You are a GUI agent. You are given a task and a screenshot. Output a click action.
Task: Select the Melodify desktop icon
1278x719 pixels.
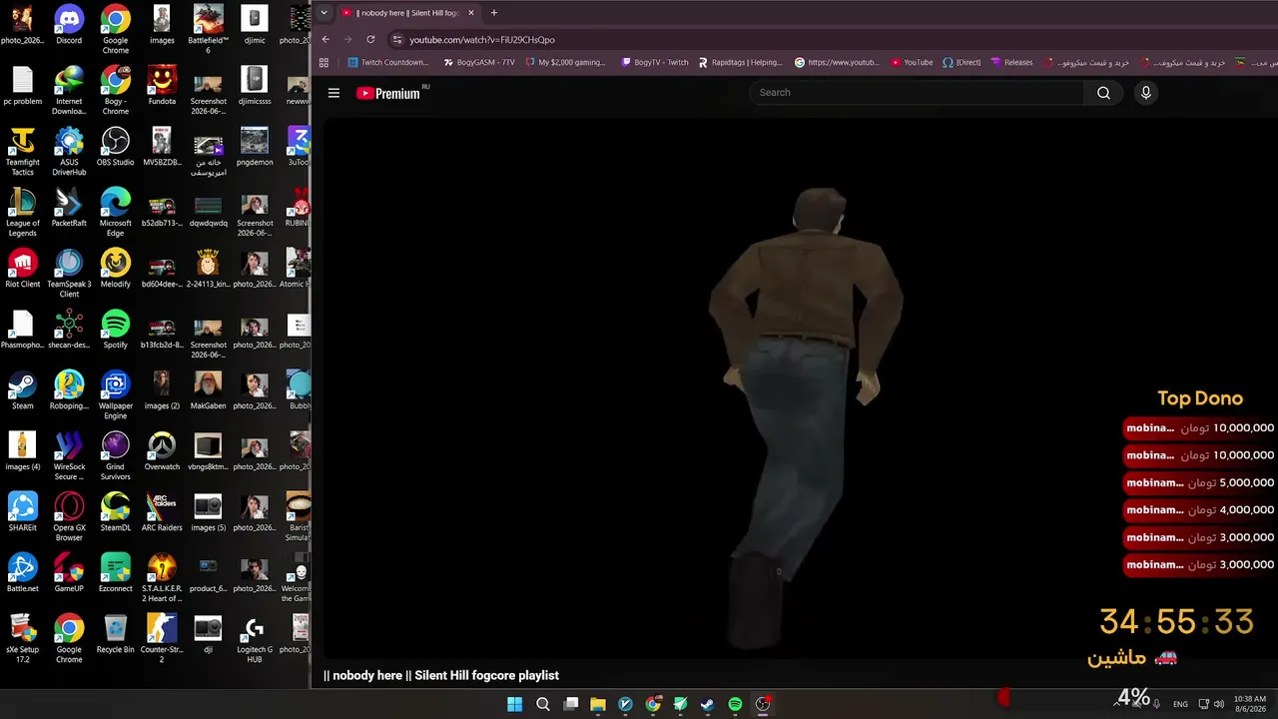[115, 269]
